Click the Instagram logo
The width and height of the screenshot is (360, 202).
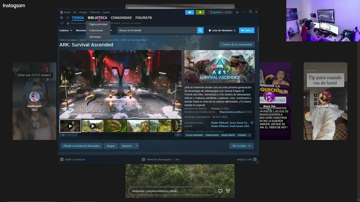pyautogui.click(x=14, y=6)
